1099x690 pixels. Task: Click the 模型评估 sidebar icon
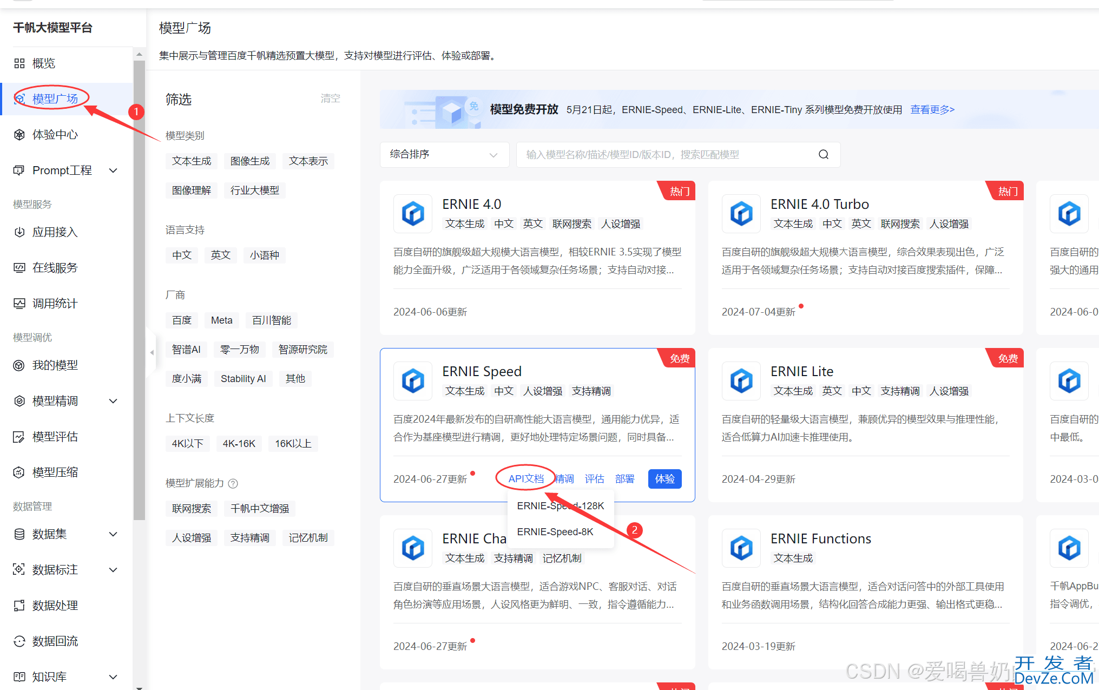pyautogui.click(x=19, y=437)
